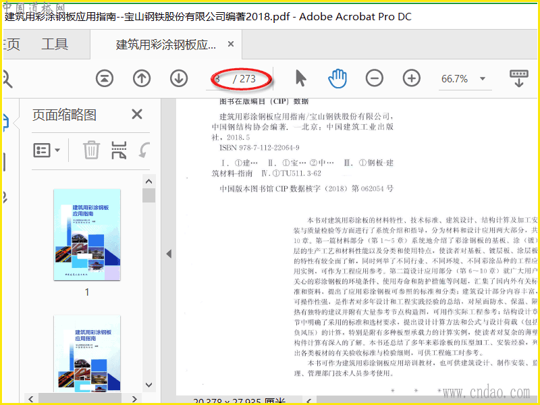Viewport: 540px width, 405px height.
Task: Close the open document tab
Action: pos(231,44)
